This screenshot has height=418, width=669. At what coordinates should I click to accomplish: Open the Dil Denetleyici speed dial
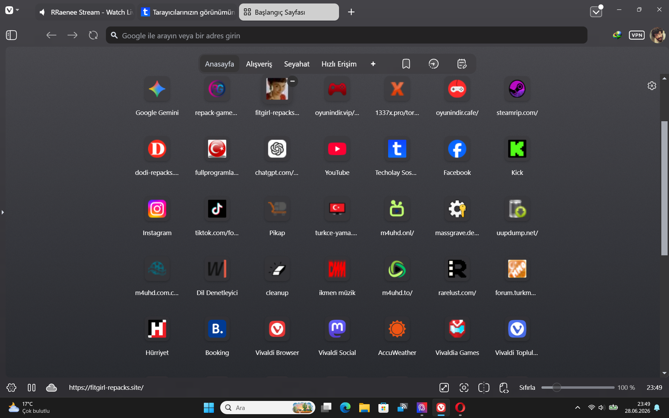click(x=217, y=269)
